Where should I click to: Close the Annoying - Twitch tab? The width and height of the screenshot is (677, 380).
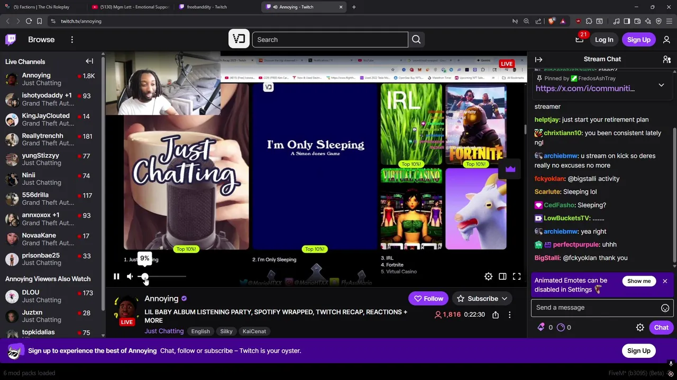point(341,7)
